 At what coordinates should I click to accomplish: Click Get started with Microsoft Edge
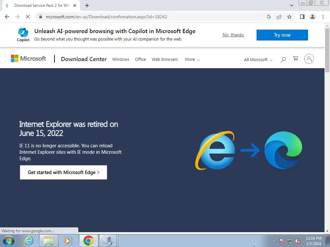pos(63,172)
